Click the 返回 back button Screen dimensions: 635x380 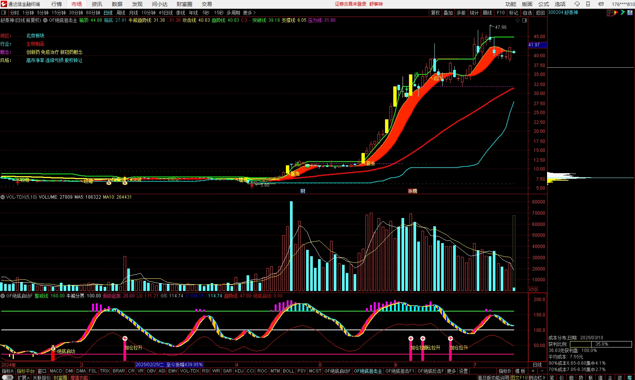540,13
